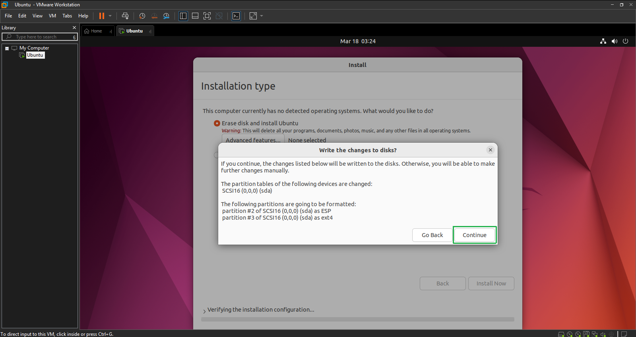Click the Go Back button
Screen dimensions: 636x337
pos(432,235)
